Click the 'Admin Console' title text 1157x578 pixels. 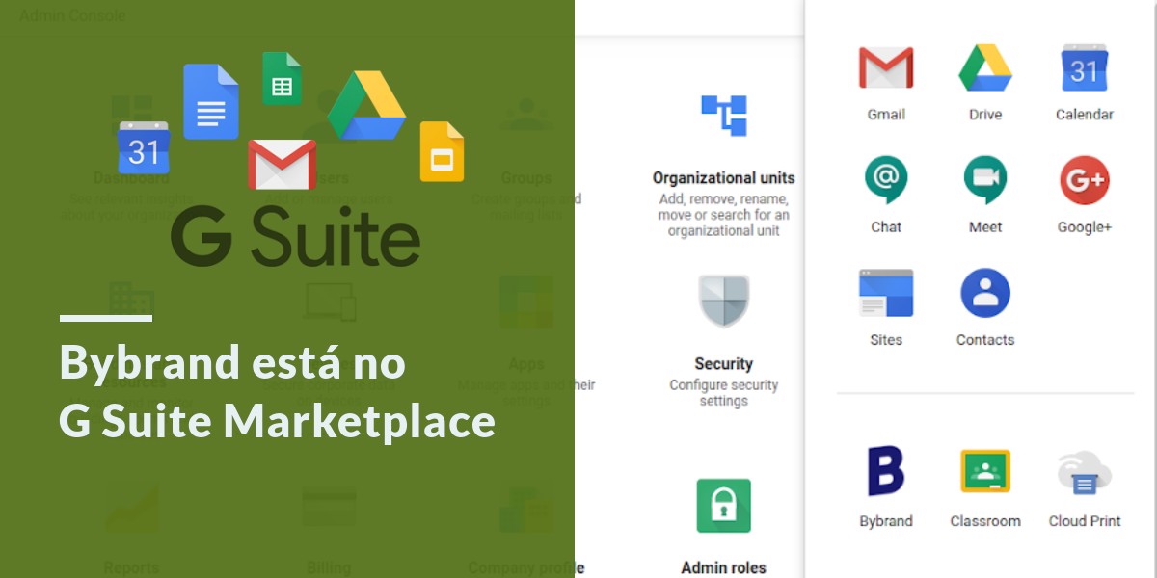(72, 15)
